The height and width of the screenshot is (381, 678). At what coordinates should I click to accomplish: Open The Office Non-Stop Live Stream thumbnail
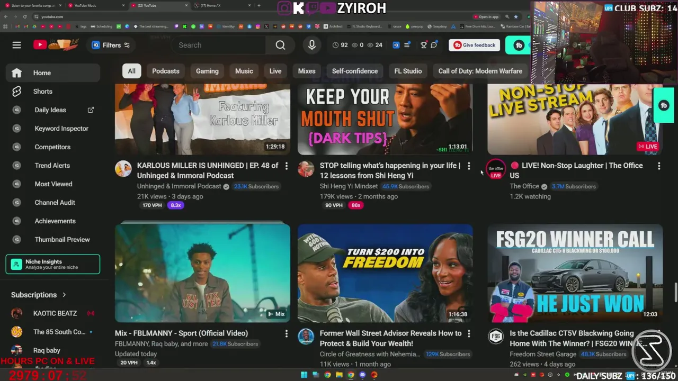(x=575, y=120)
